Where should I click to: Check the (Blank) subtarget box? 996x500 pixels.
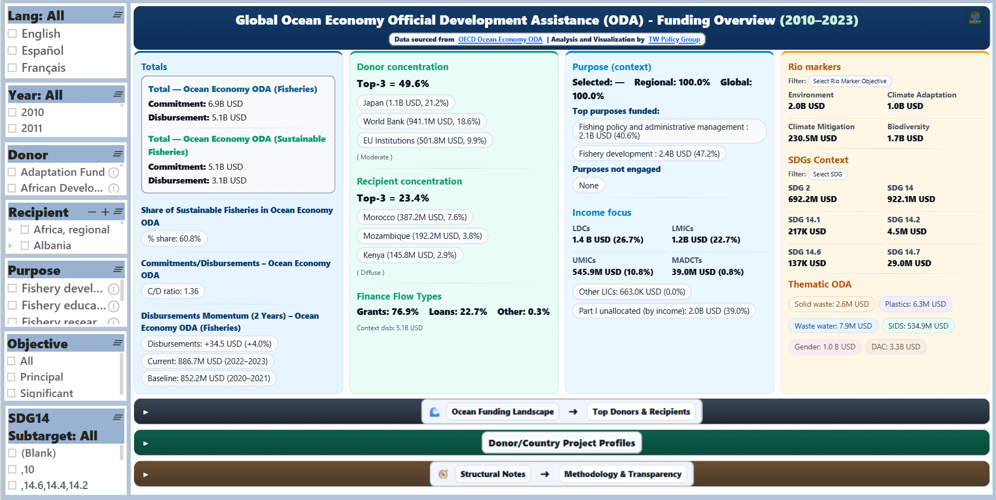[12, 453]
